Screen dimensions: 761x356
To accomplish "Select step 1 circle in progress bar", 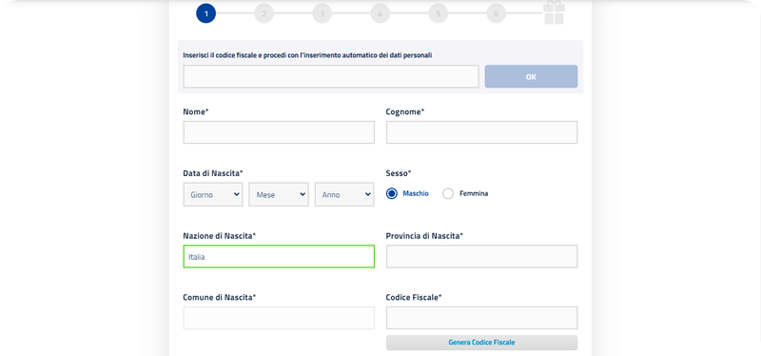I will [205, 13].
